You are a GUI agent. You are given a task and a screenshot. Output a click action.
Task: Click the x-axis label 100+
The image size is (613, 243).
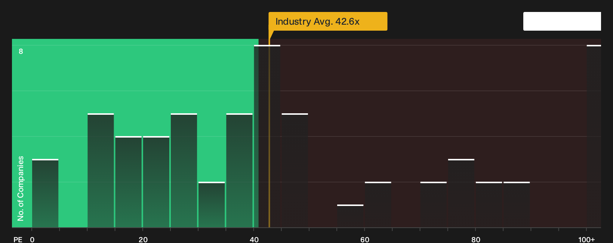point(586,240)
